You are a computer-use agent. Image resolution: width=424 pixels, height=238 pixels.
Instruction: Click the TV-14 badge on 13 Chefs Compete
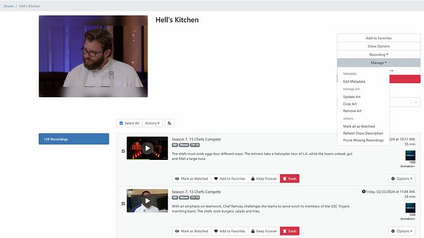click(x=195, y=197)
